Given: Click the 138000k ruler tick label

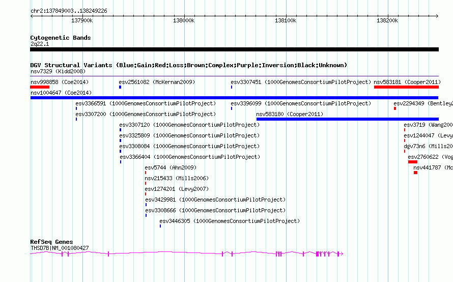Looking at the screenshot, I should tap(184, 20).
